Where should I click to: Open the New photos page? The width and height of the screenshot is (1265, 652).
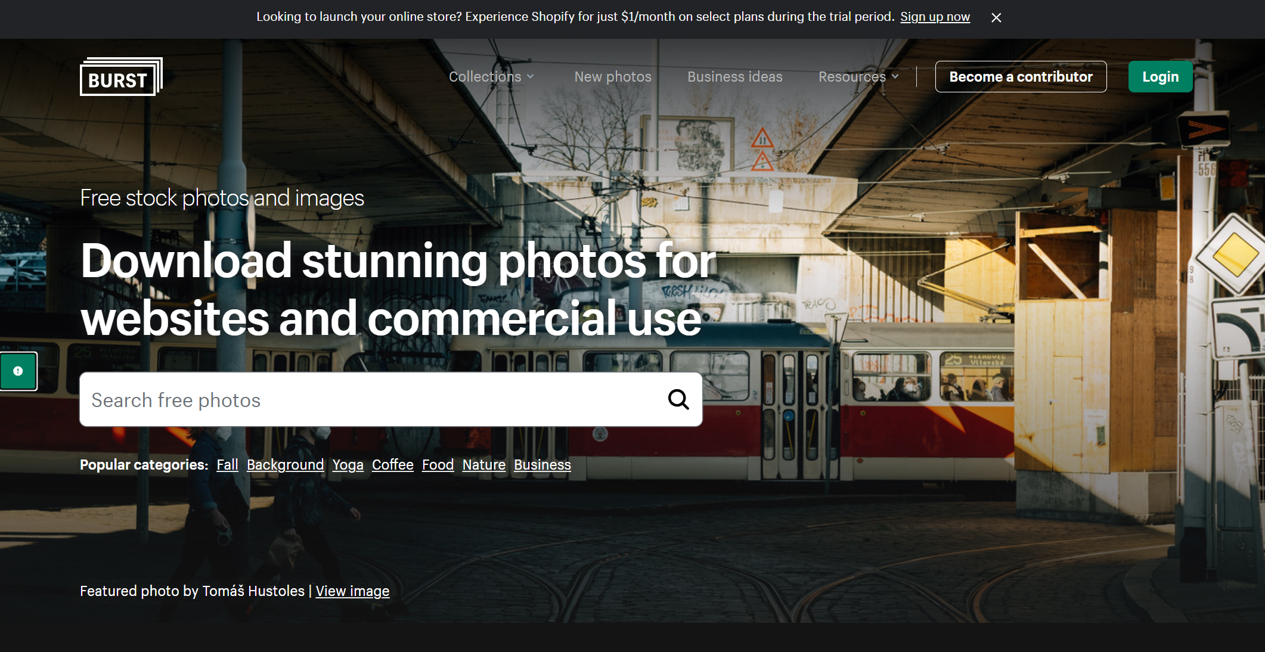pos(612,77)
